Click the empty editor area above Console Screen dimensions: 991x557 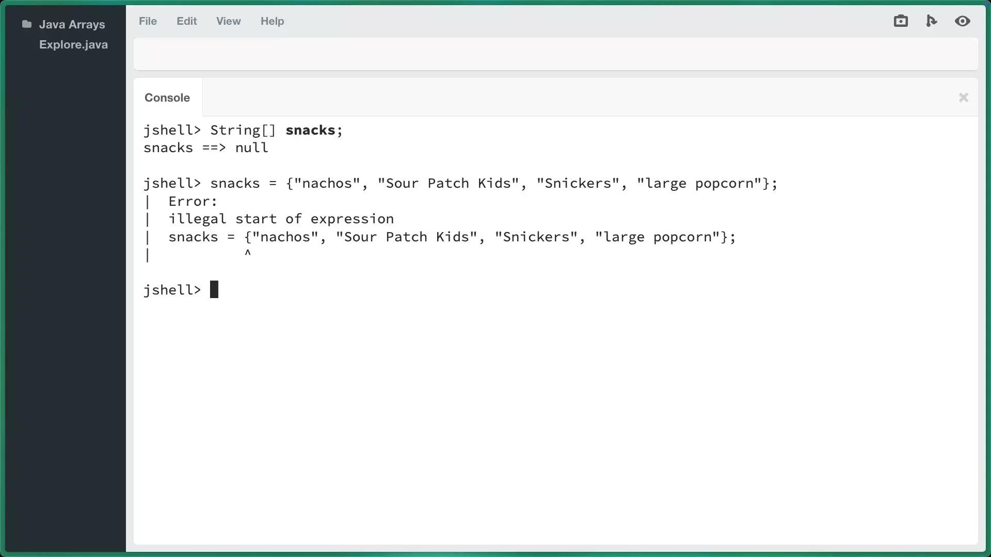click(555, 54)
